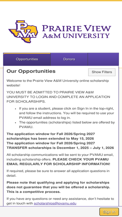Click the bullet about opportunities offered by PVAMU
Viewport: 122px width, 217px height.
point(67,125)
